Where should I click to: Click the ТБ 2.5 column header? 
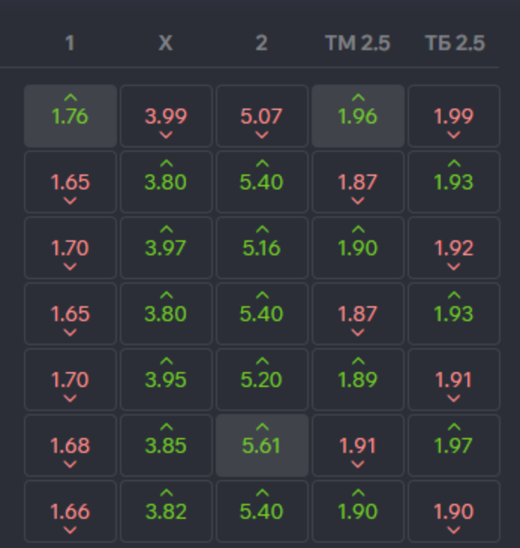(455, 43)
